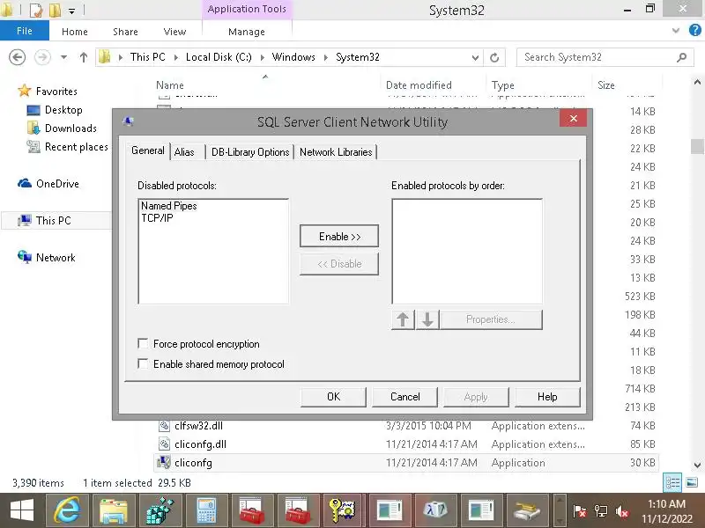Viewport: 705px width, 528px height.
Task: Enable Force protocol encryption checkbox
Action: point(143,344)
